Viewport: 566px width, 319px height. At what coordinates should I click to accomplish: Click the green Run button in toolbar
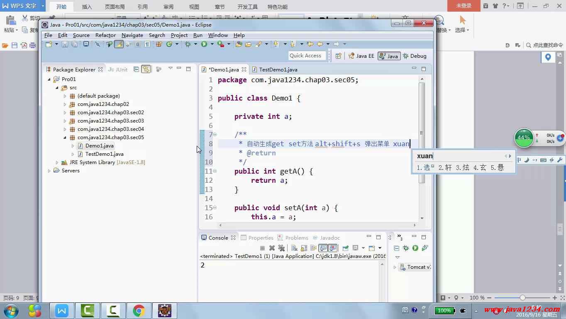click(204, 44)
